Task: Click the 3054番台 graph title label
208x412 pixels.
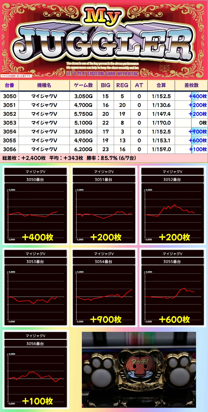Action: 104,261
